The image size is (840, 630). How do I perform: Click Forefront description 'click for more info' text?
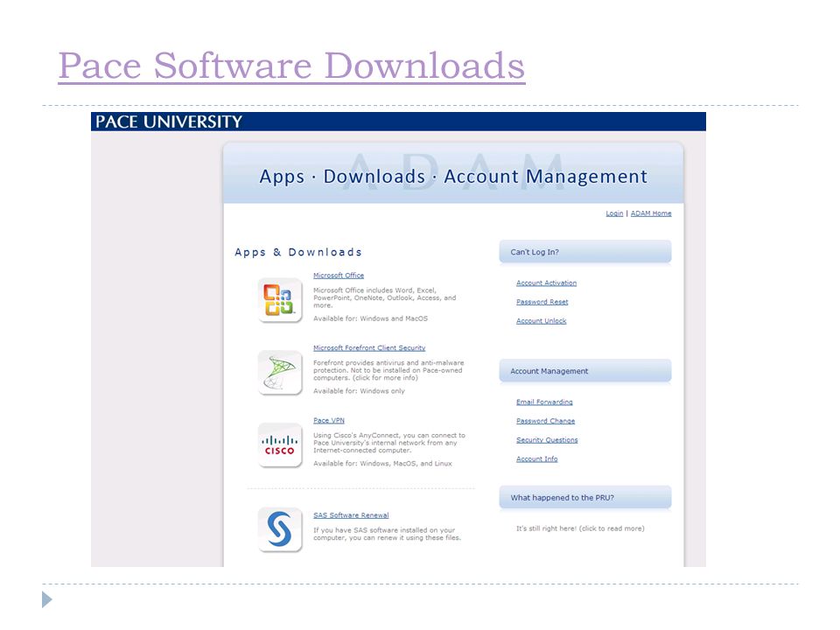[386, 378]
